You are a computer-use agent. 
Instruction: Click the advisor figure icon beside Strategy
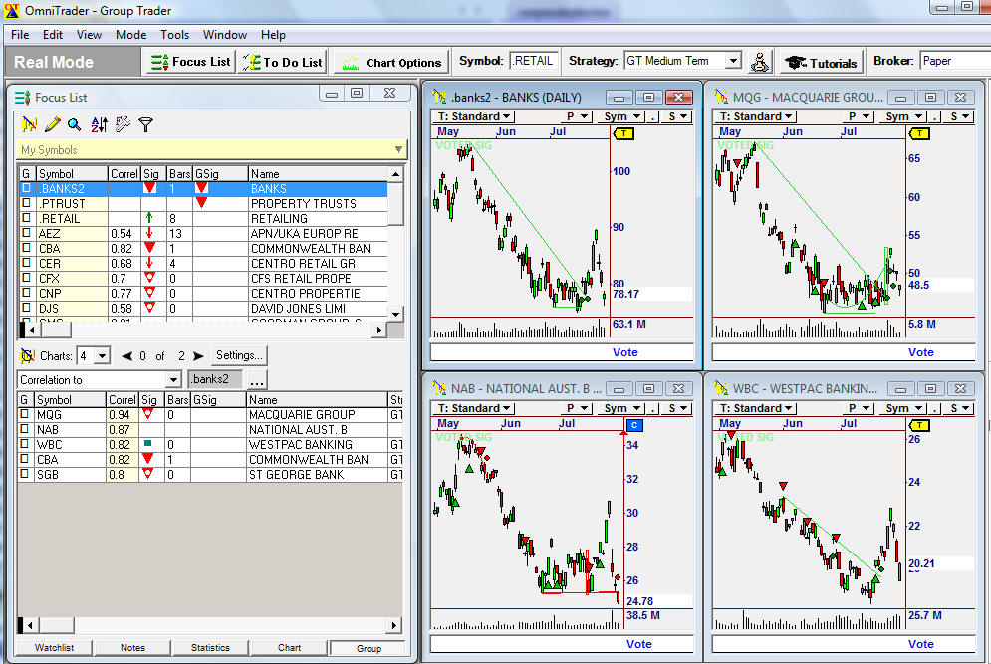759,62
